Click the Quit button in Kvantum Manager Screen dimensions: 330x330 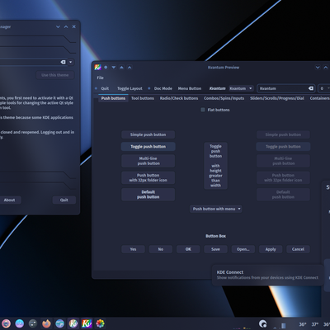tap(64, 200)
